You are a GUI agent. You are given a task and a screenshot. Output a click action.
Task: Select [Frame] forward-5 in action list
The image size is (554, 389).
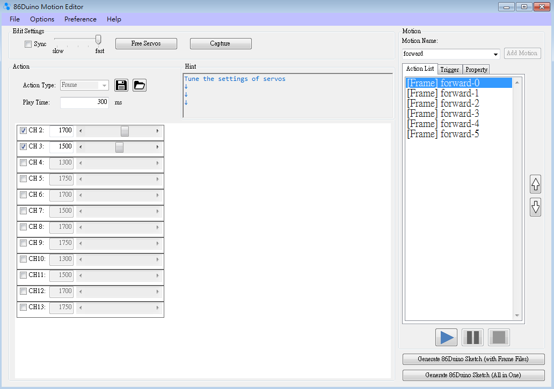click(459, 134)
